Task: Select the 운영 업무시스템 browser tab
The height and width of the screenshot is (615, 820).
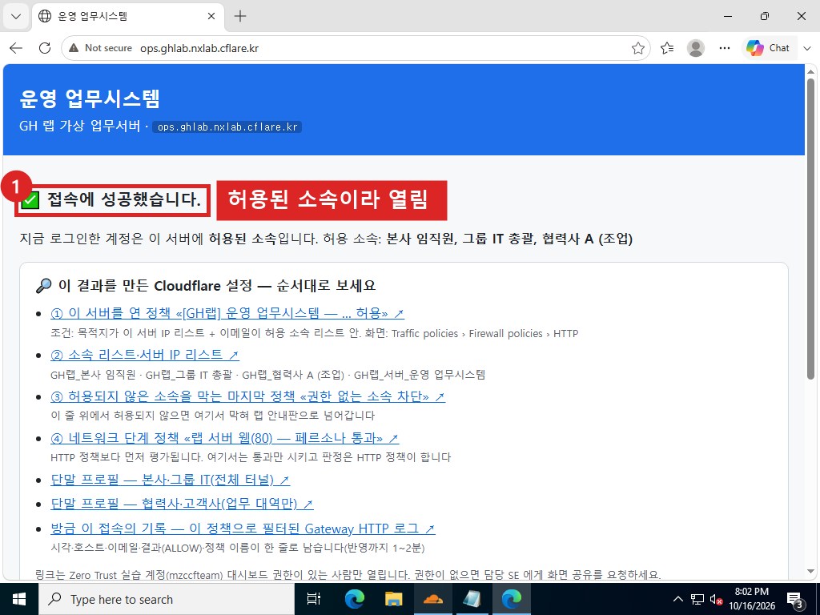Action: tap(127, 16)
